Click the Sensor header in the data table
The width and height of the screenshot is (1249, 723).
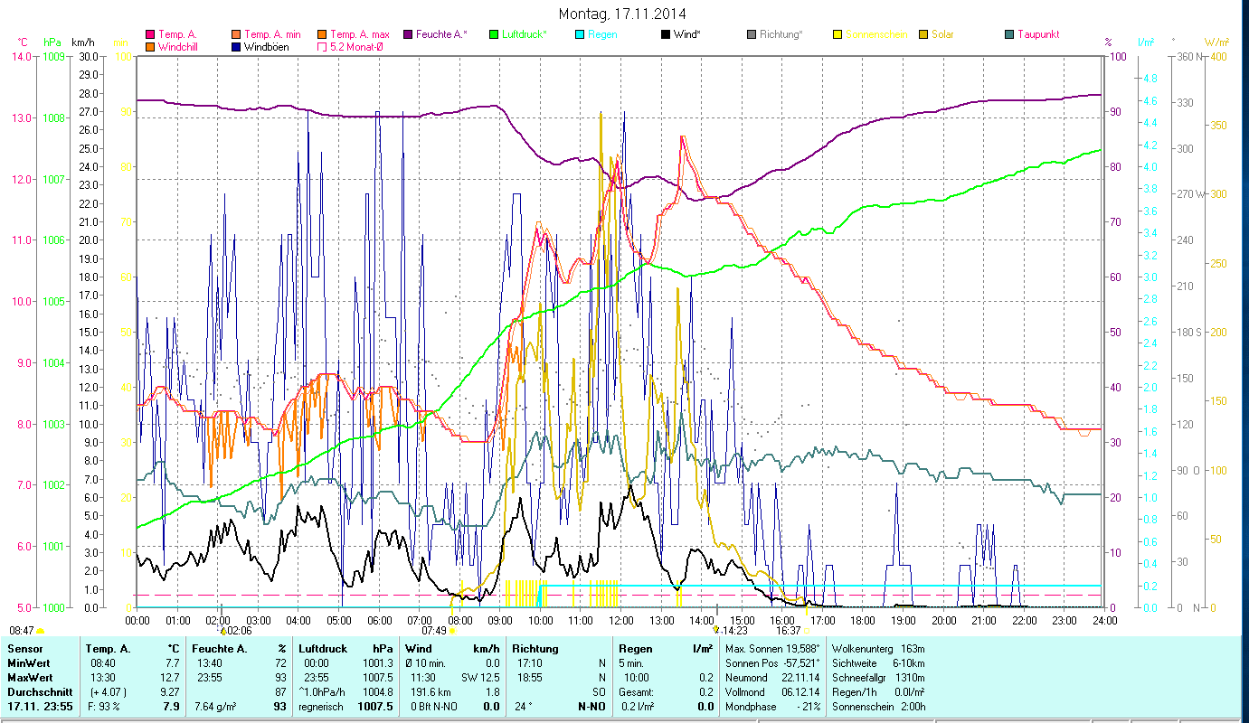pos(24,649)
